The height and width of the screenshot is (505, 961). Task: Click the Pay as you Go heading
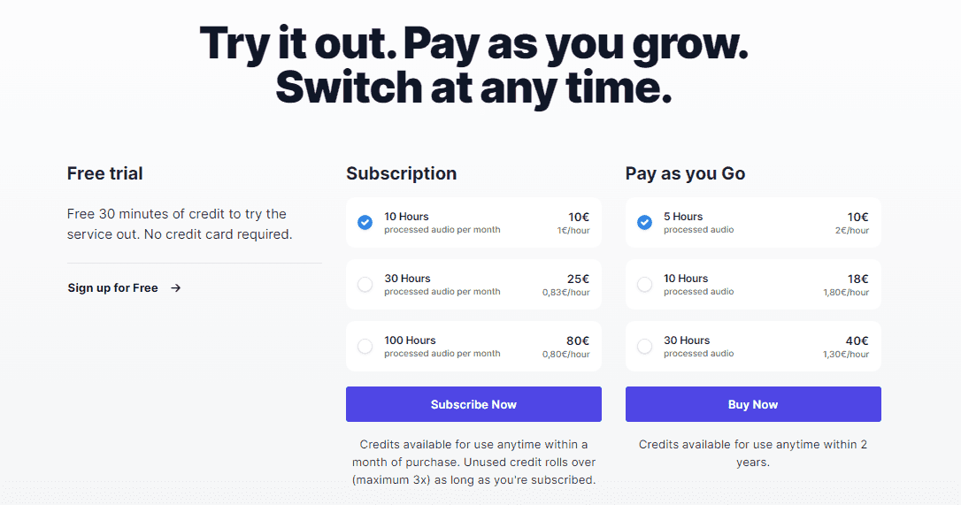pyautogui.click(x=685, y=173)
